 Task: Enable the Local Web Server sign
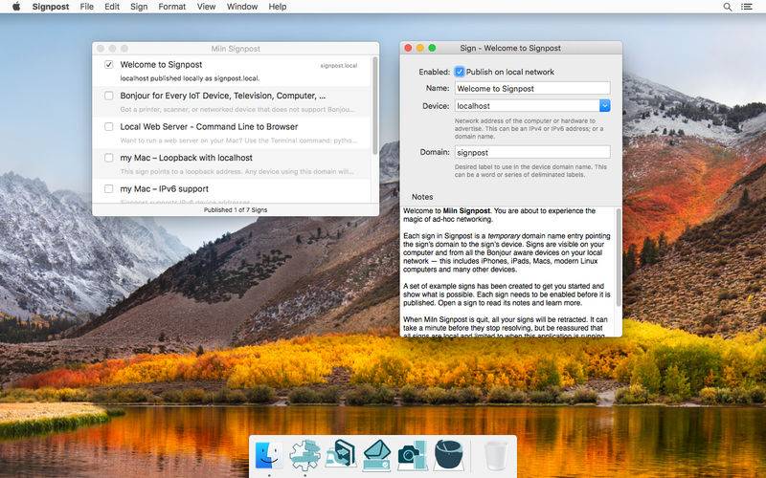(x=109, y=127)
